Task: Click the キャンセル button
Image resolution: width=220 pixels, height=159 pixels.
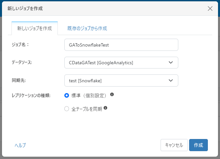Action: tap(174, 145)
